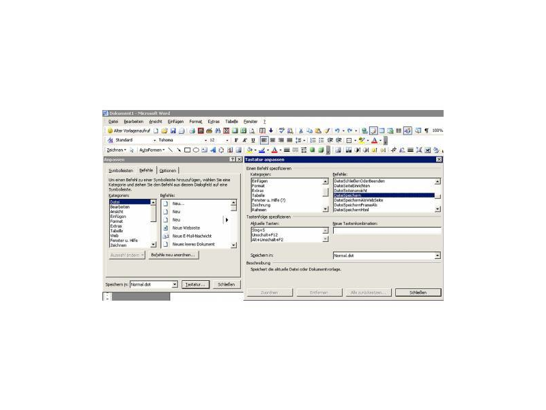Open the Bearbeiten menu
546x410 pixels.
133,122
